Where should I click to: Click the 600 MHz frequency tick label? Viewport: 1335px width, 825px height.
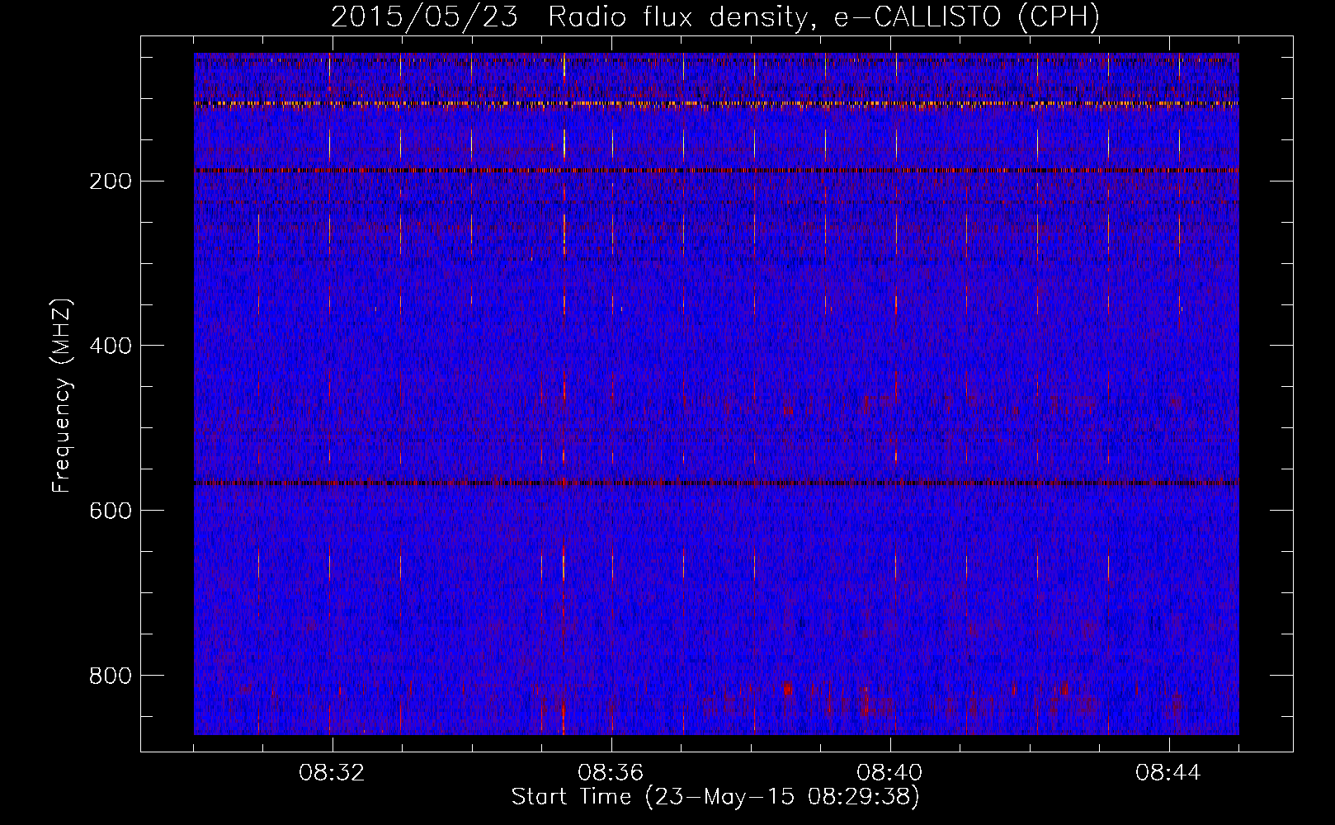(110, 511)
